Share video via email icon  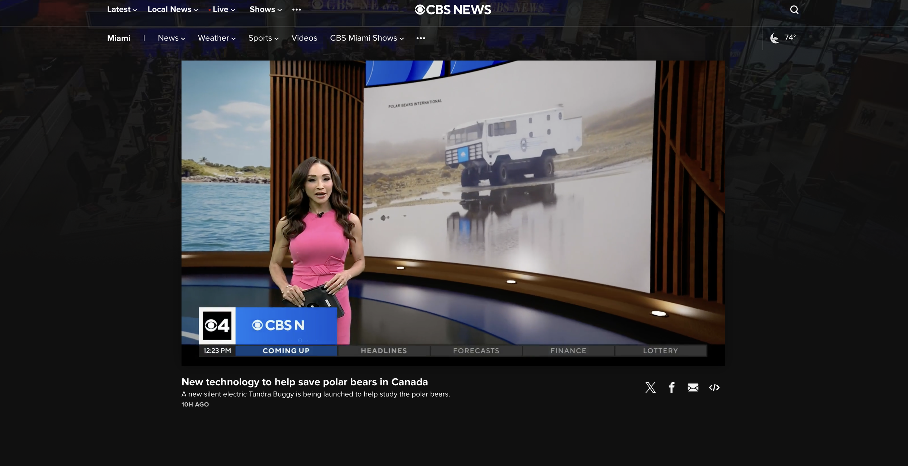pos(693,388)
